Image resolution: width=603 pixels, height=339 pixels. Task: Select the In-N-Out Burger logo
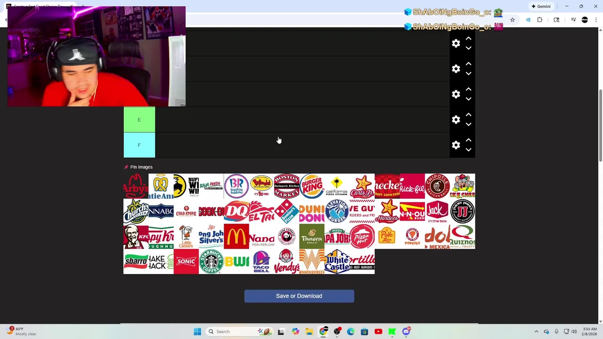coord(412,211)
